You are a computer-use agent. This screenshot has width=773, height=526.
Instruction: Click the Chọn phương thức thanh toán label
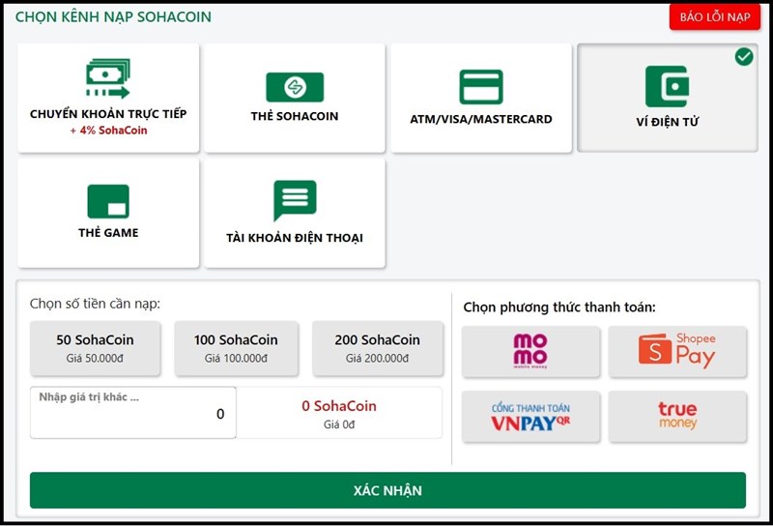tap(559, 307)
